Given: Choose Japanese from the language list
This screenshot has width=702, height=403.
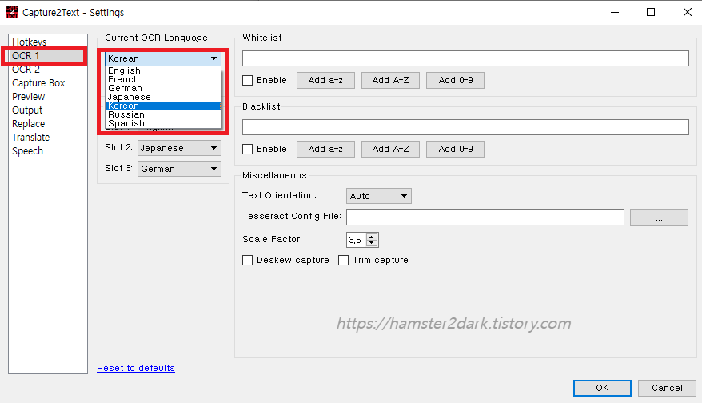Looking at the screenshot, I should [163, 97].
